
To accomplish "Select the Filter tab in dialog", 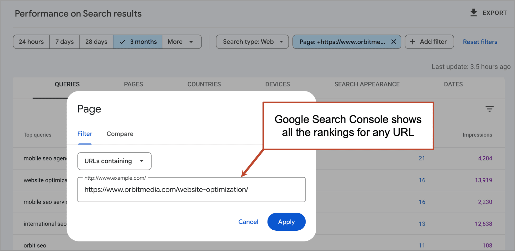I will tap(85, 134).
